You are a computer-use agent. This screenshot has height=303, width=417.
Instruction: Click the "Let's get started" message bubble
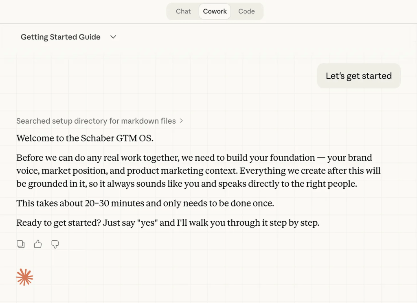pos(358,76)
